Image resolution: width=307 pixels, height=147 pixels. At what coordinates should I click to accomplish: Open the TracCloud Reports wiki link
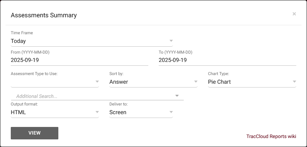271,136
